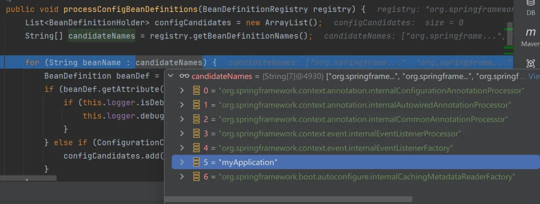Click the configCandidates.add line in editor
This screenshot has height=204, width=540.
click(113, 156)
